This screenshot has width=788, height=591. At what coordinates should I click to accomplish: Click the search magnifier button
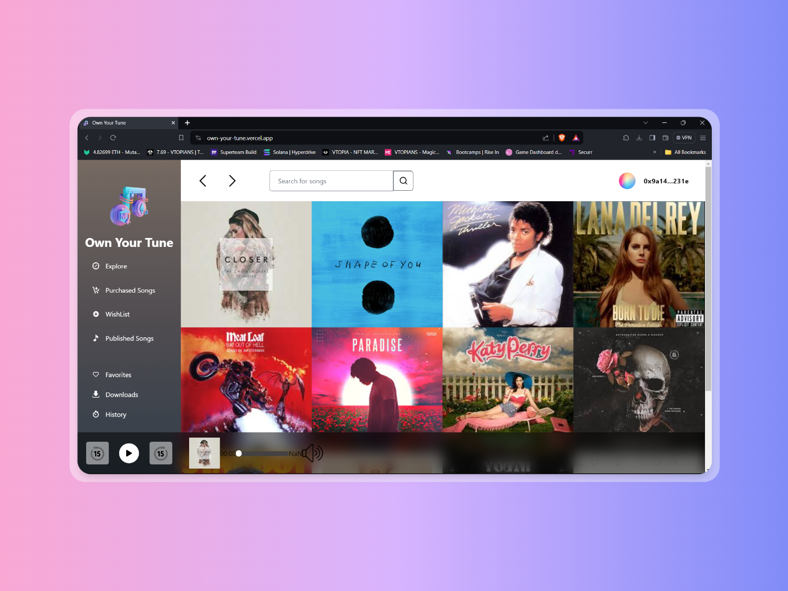[403, 181]
